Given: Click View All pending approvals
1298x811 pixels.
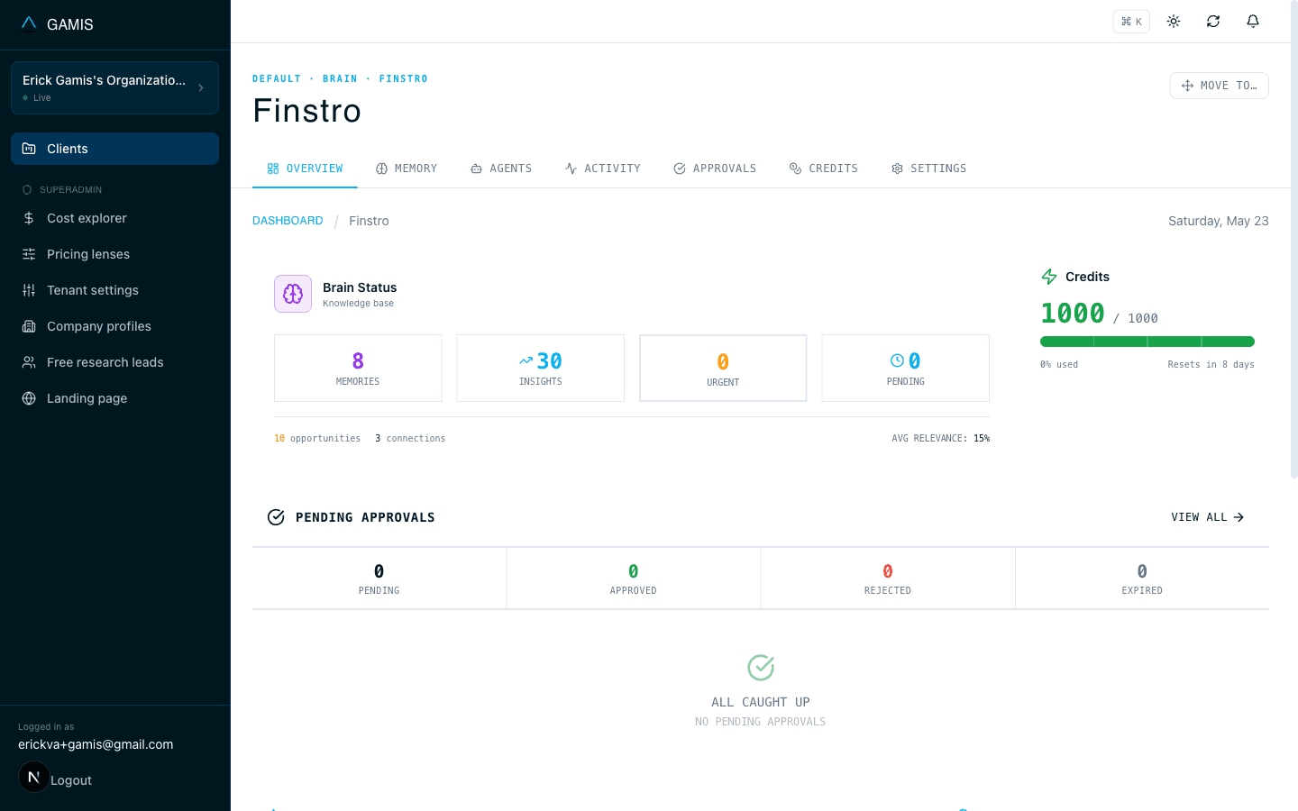Looking at the screenshot, I should [x=1208, y=517].
